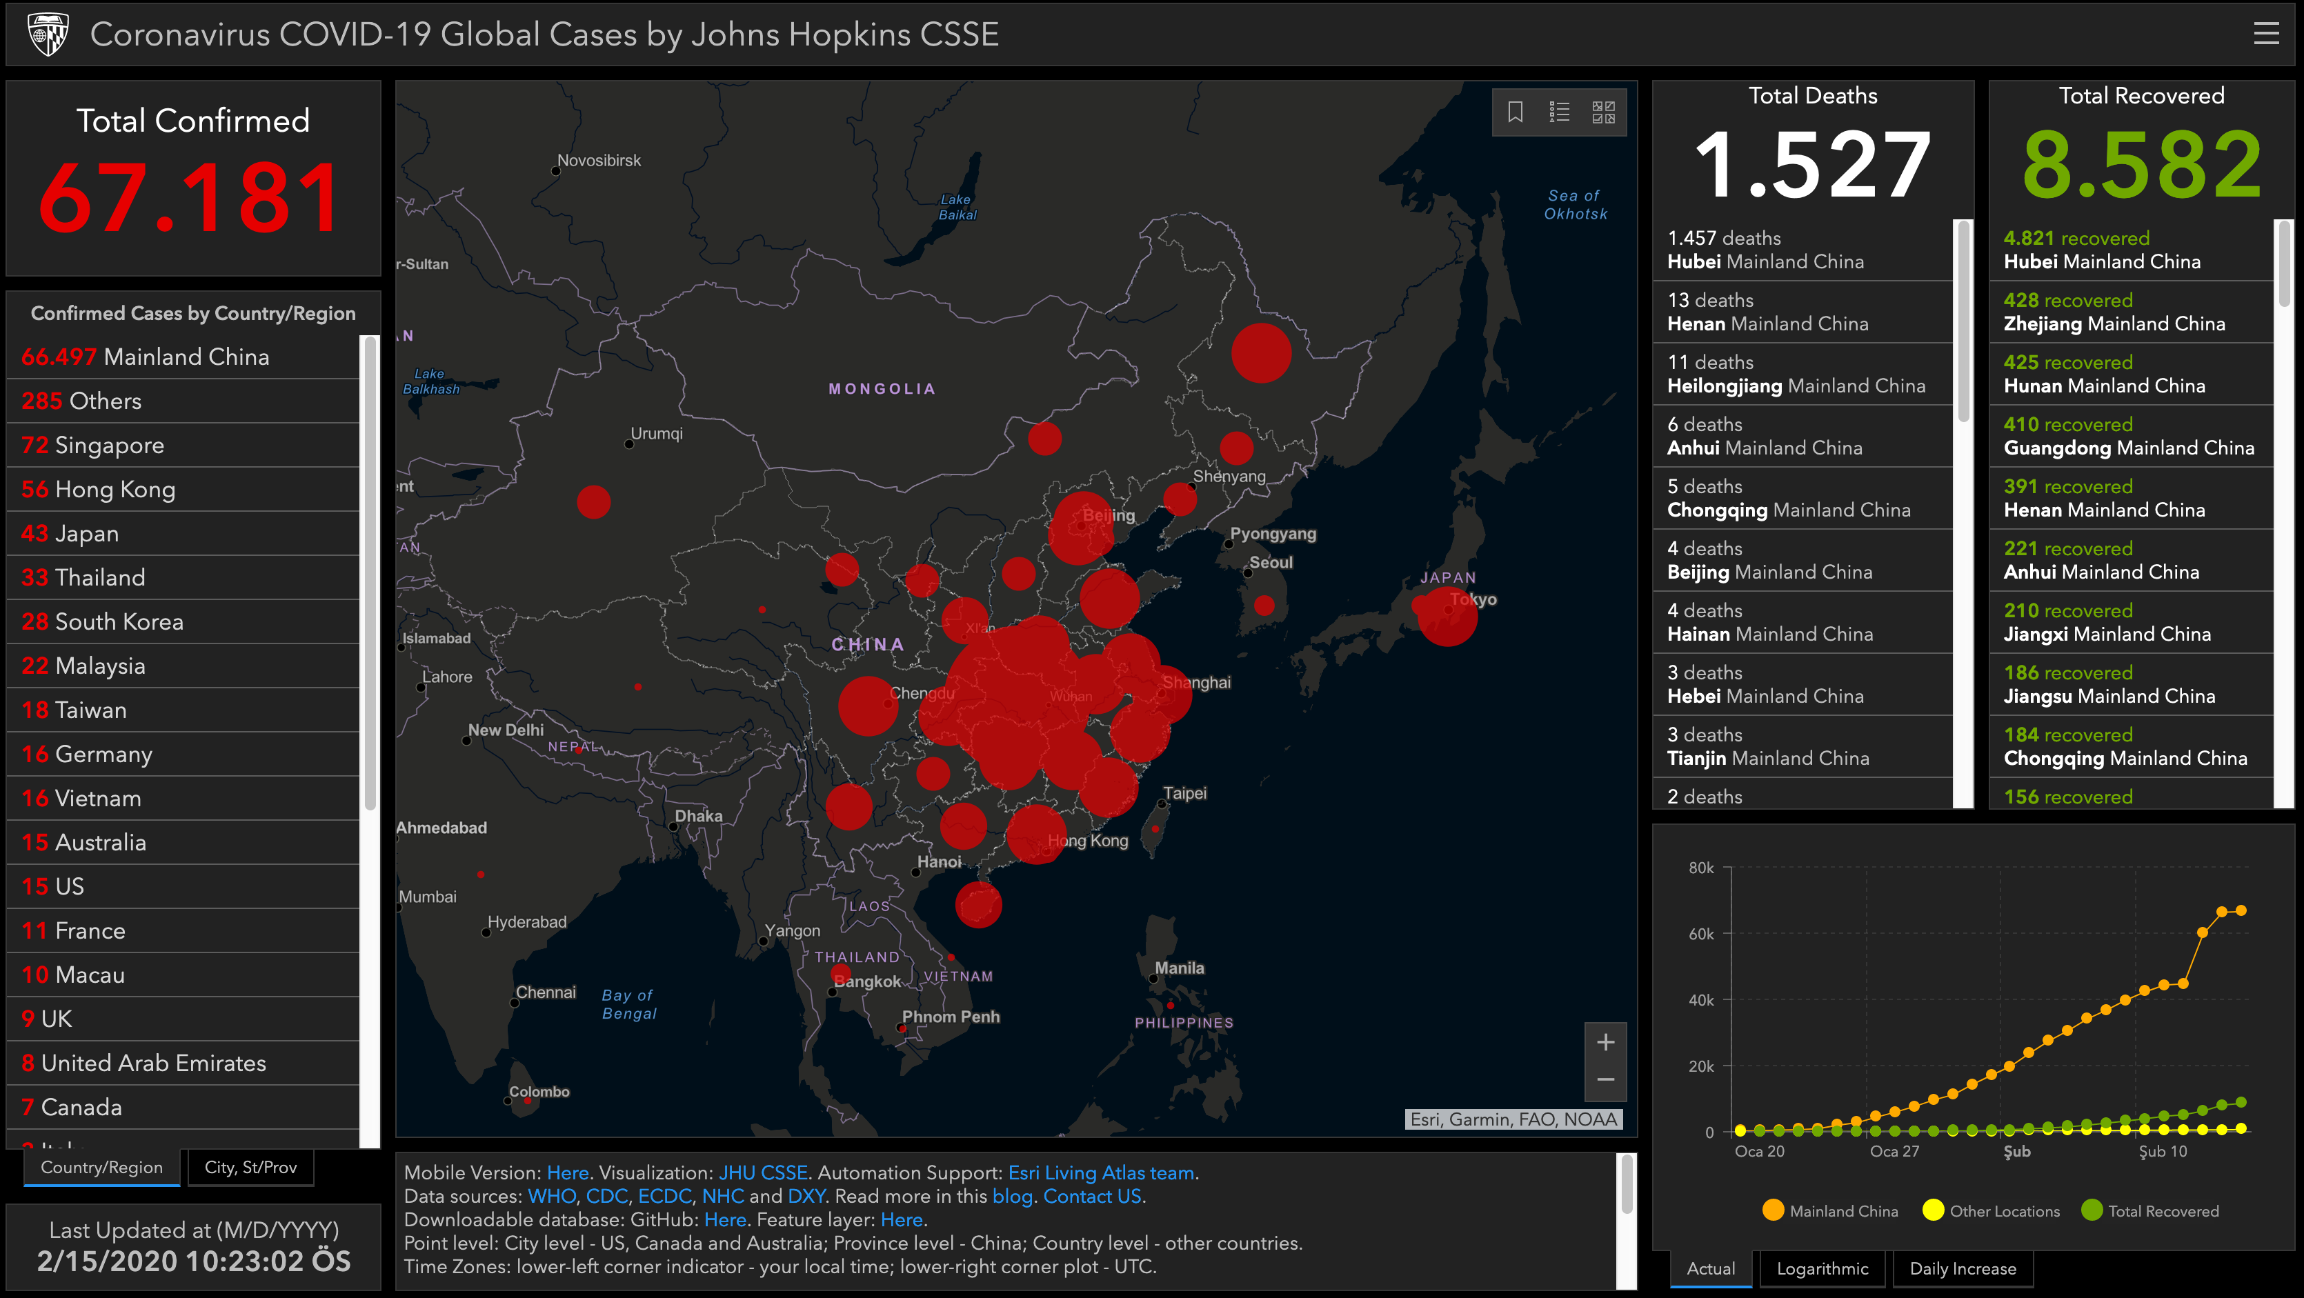Click the Johns Hopkins shield logo
Image resolution: width=2304 pixels, height=1298 pixels.
48,34
